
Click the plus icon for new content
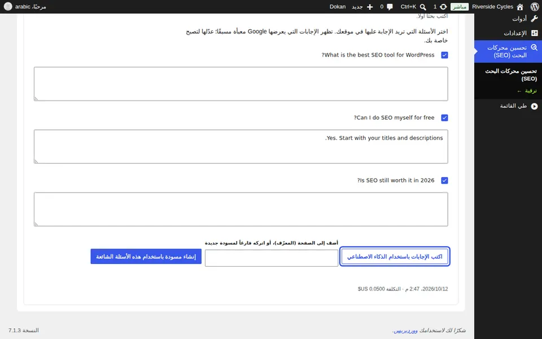click(x=369, y=7)
